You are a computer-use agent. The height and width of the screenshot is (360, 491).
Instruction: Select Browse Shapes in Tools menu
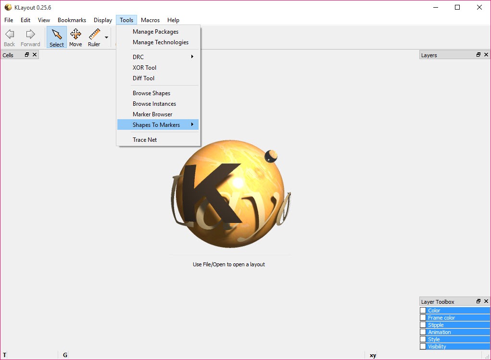[x=158, y=93]
